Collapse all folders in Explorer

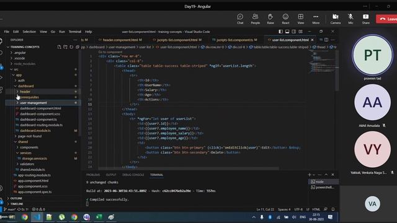[78, 47]
